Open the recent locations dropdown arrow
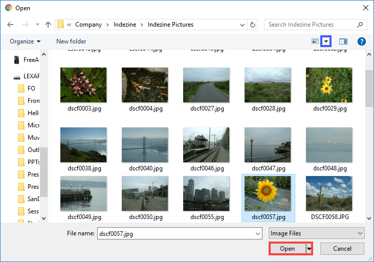Image resolution: width=374 pixels, height=262 pixels. tap(37, 25)
